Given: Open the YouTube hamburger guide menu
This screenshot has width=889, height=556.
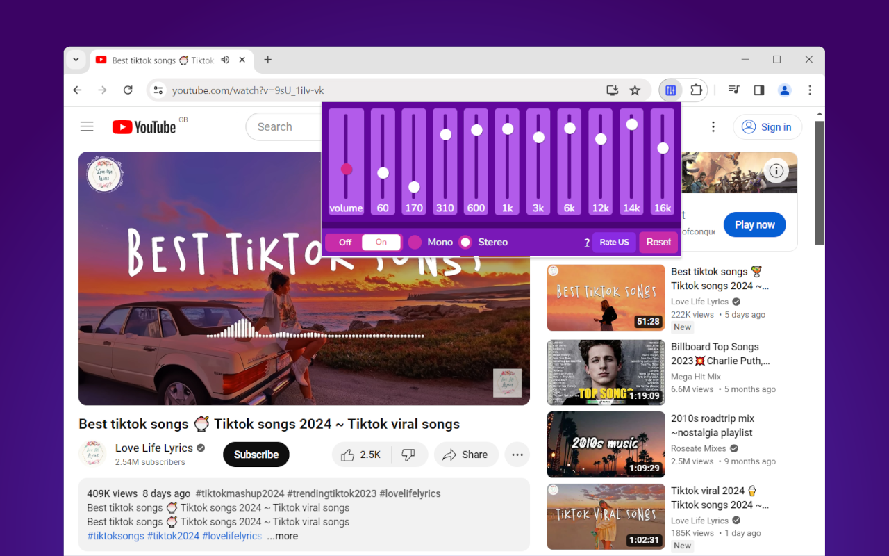Looking at the screenshot, I should click(x=87, y=126).
